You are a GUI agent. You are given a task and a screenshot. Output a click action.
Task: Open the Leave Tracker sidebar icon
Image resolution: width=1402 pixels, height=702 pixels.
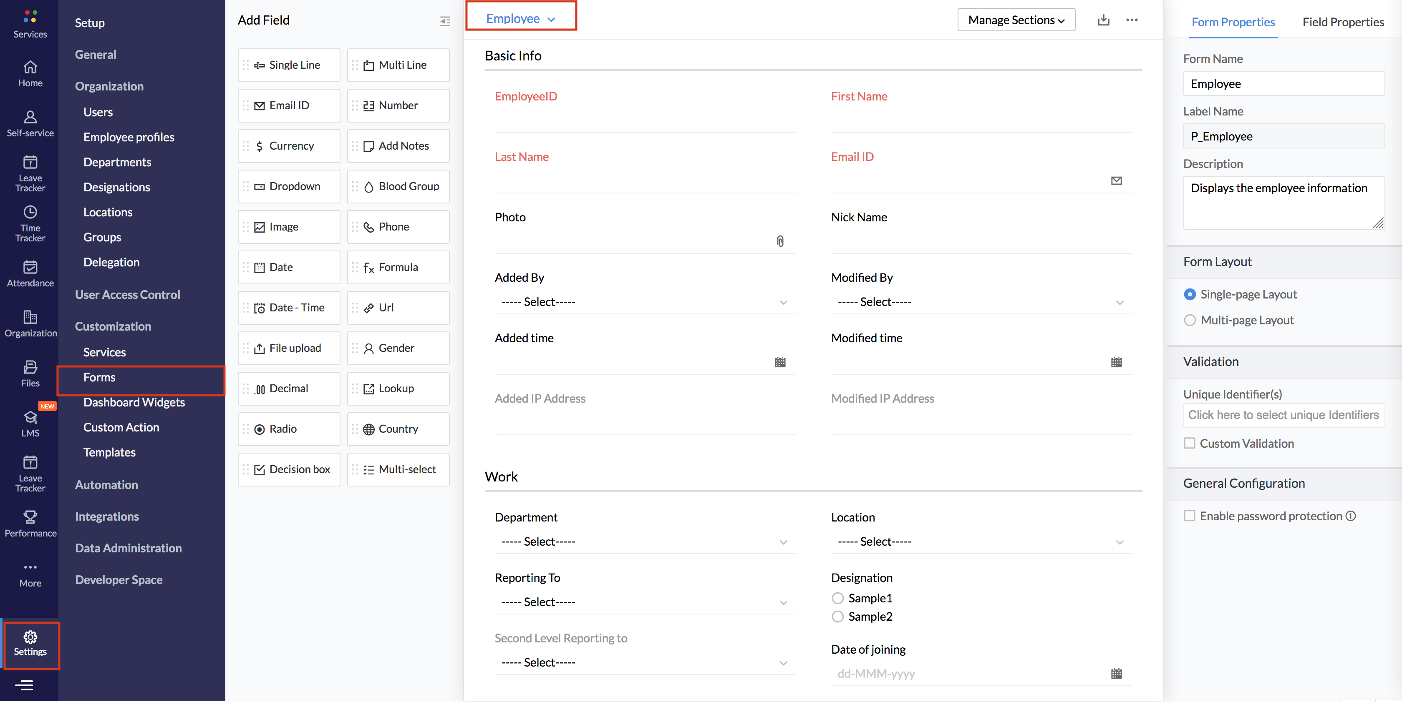coord(30,163)
